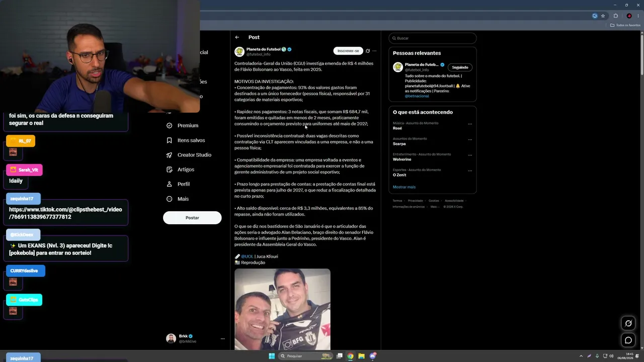This screenshot has width=644, height=362.
Task: Open Grok icon next to Inscrever-se
Action: [368, 51]
